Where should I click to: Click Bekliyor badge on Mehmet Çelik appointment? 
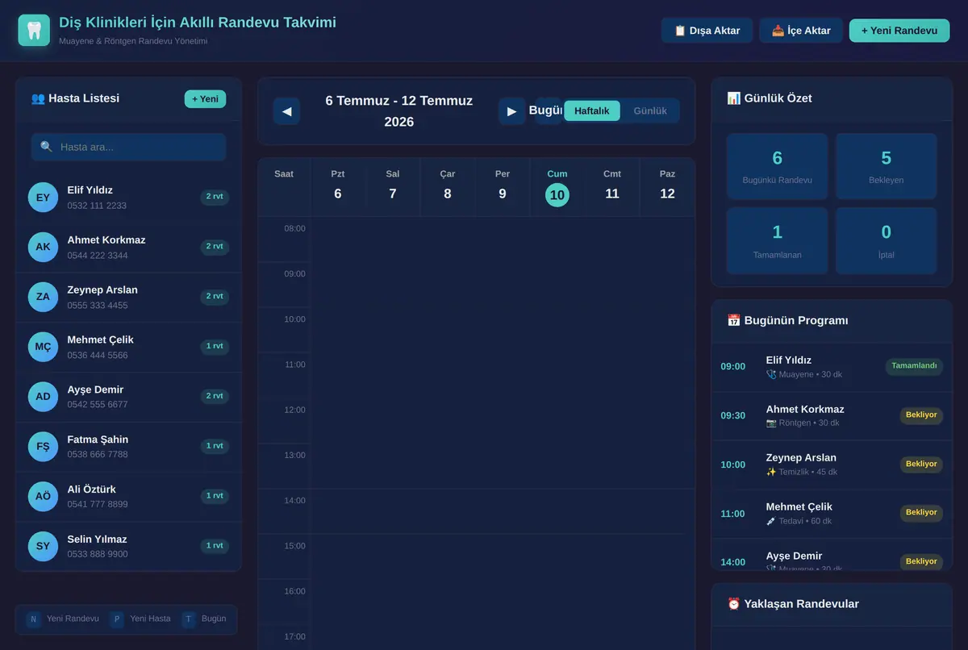(921, 513)
